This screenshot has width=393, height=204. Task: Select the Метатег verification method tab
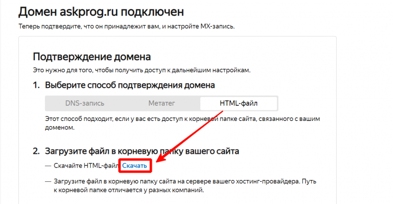162,103
